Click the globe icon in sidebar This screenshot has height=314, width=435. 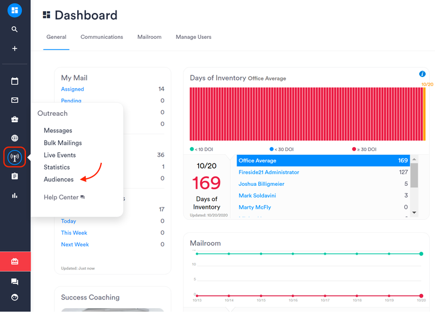15,138
